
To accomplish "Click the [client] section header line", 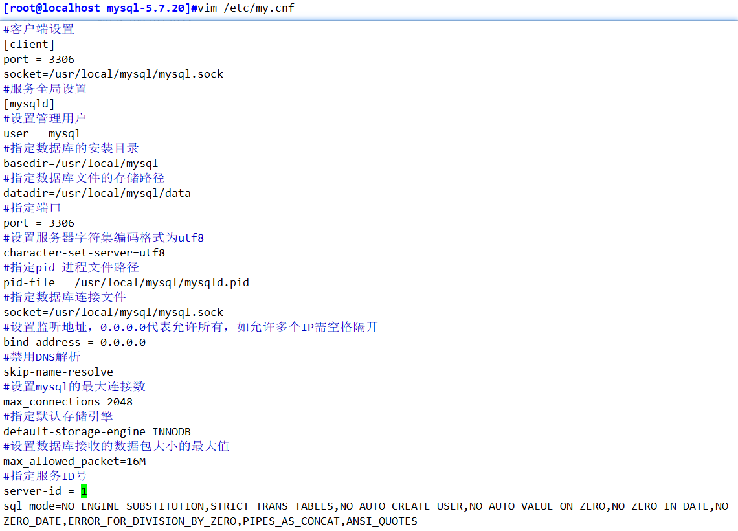I will [29, 44].
